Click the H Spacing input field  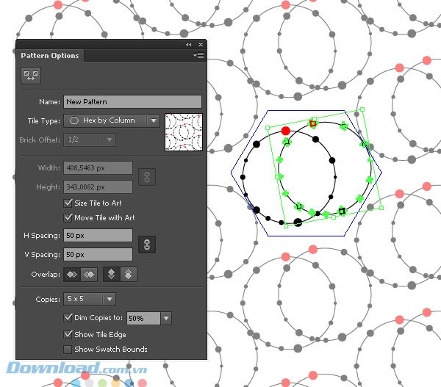tap(98, 236)
